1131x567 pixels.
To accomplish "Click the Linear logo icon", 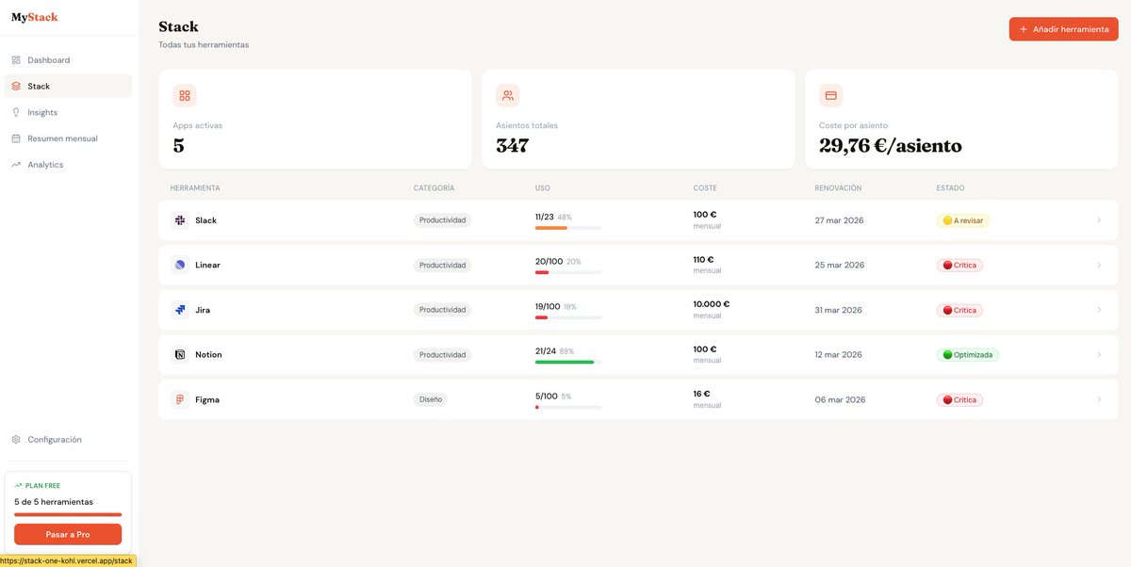I will [x=180, y=265].
